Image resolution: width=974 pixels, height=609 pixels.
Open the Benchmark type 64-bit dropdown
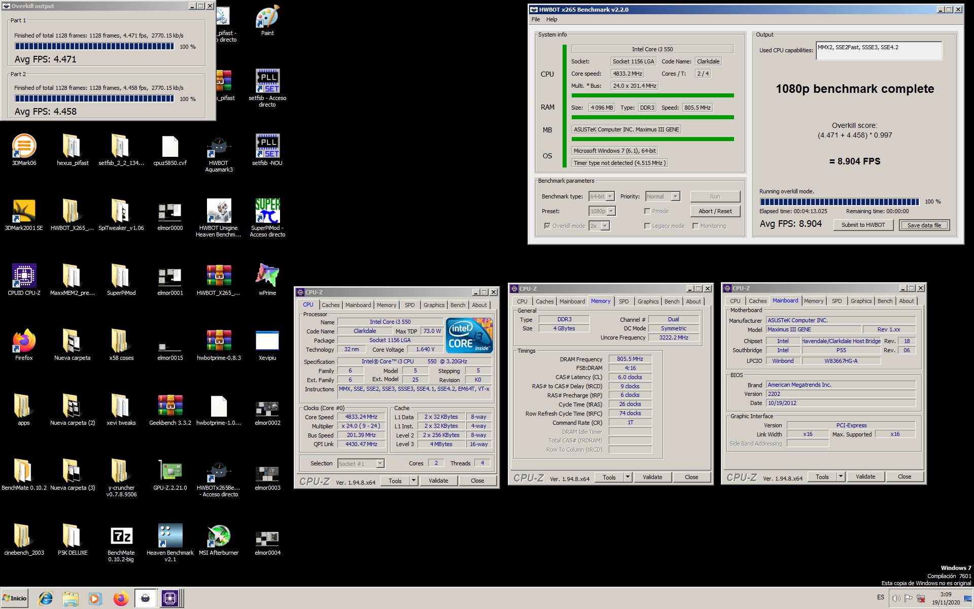(610, 196)
